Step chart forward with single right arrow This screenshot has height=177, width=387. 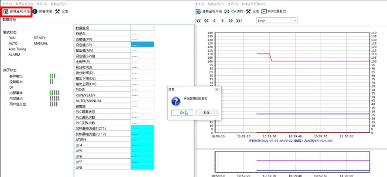click(x=223, y=20)
